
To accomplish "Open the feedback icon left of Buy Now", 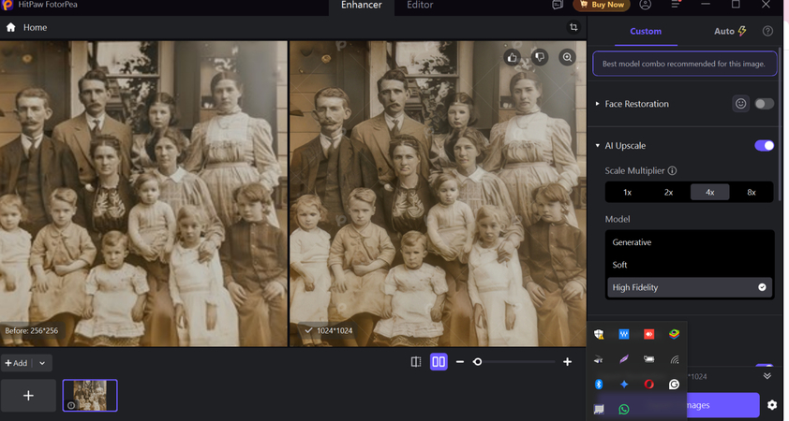I will [x=557, y=5].
